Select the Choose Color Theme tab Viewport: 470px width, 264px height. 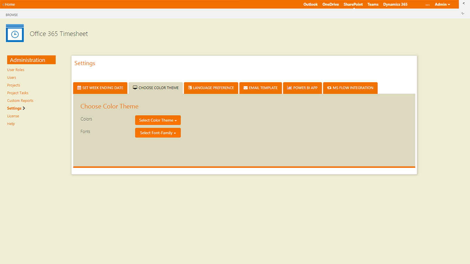[x=156, y=88]
